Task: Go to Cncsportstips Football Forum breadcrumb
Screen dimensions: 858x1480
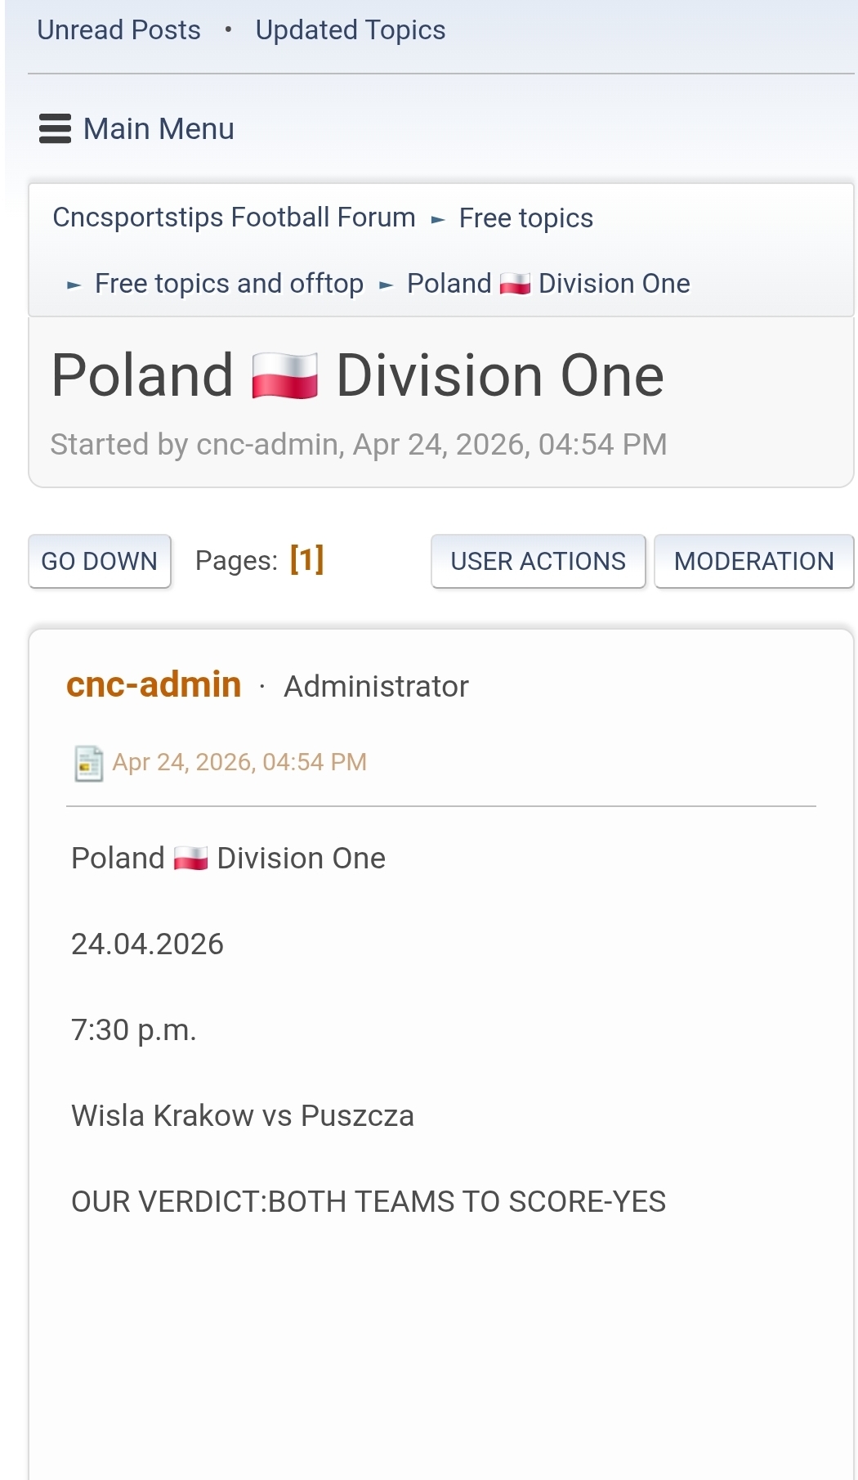Action: [x=234, y=218]
